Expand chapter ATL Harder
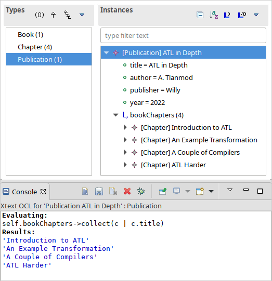This screenshot has height=281, width=272. point(125,165)
